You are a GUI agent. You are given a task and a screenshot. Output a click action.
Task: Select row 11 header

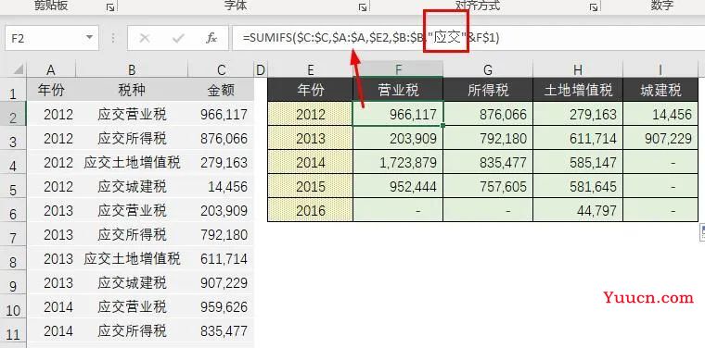pyautogui.click(x=13, y=331)
